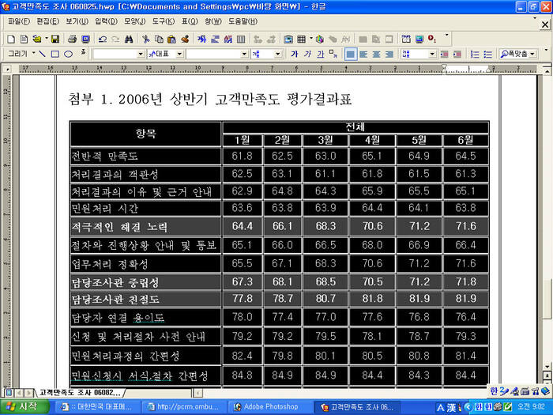Select the ellipse drawing tool
Viewport: 553px width, 415px height.
click(x=68, y=54)
